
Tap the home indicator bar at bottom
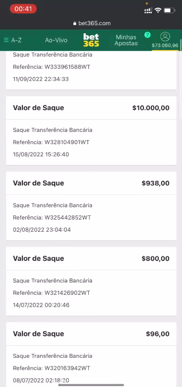tap(91, 385)
